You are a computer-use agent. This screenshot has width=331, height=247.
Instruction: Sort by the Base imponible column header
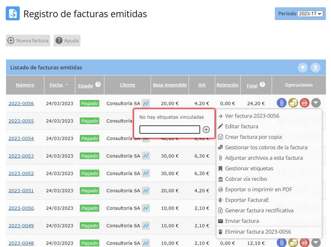point(170,85)
